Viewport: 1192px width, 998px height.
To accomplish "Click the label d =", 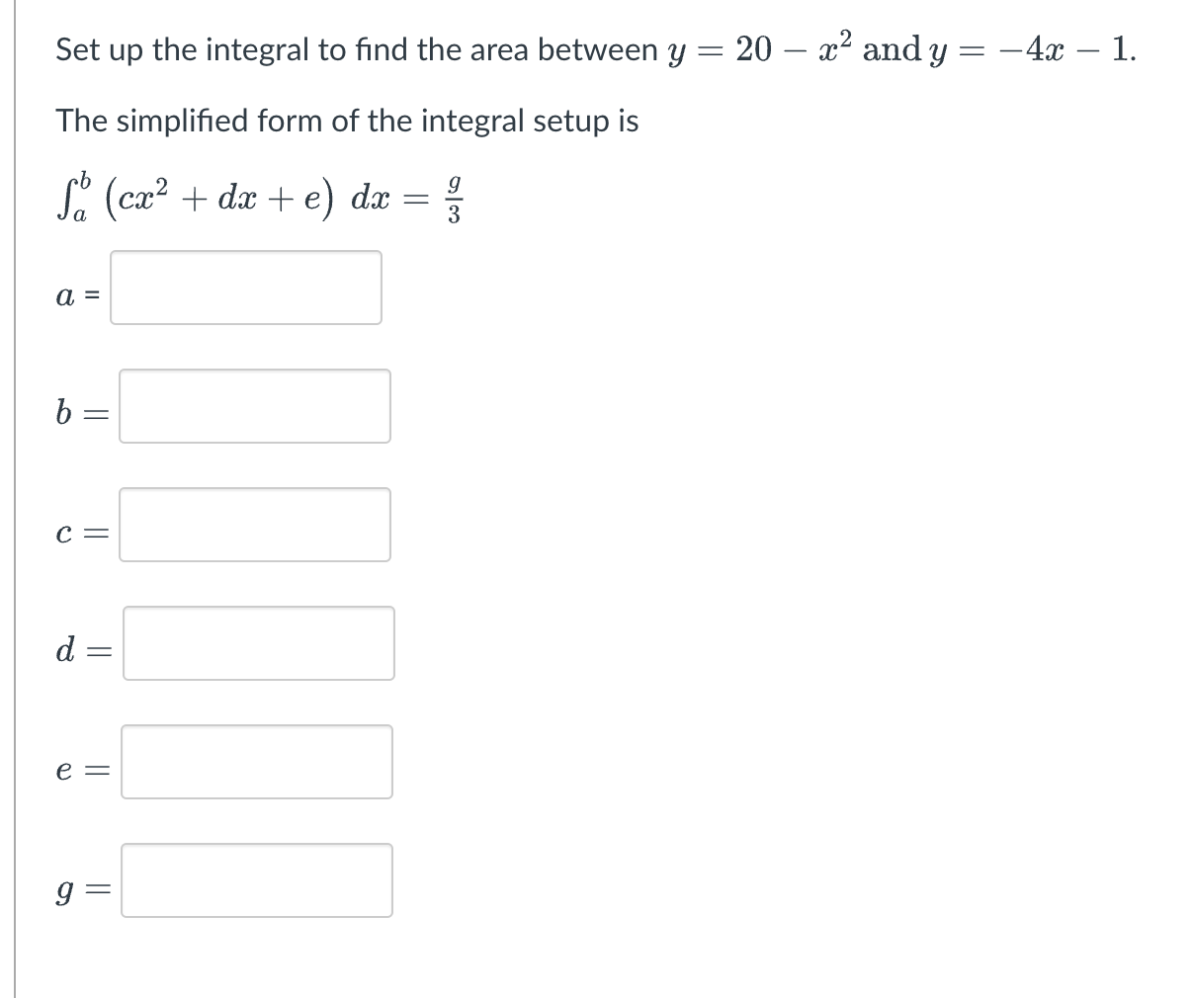I will (81, 652).
